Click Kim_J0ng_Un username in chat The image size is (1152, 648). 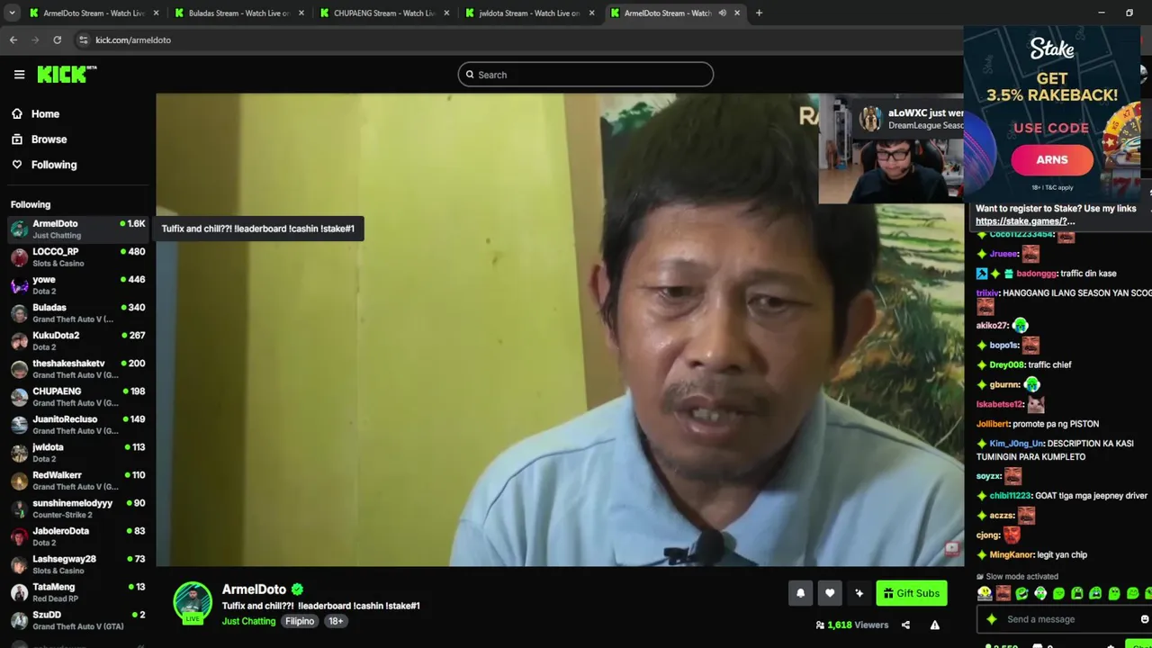point(1016,444)
